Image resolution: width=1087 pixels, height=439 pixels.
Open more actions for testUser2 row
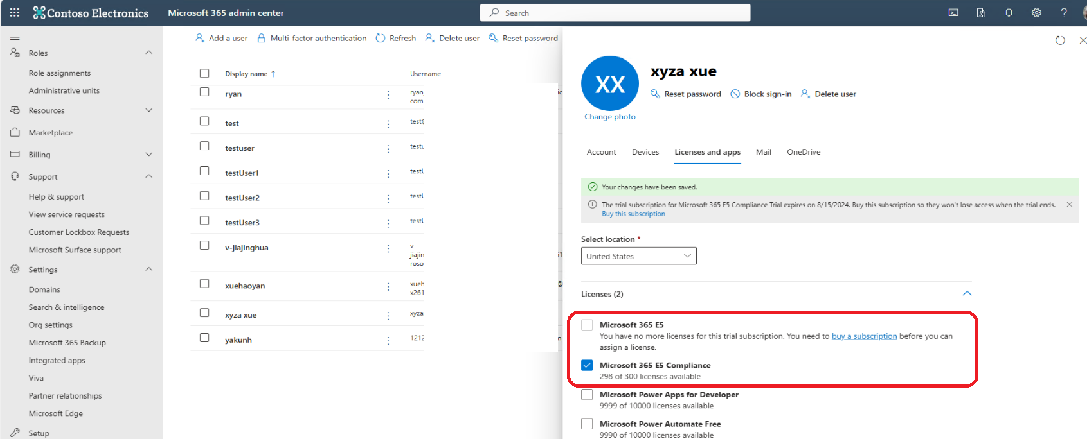tap(388, 198)
